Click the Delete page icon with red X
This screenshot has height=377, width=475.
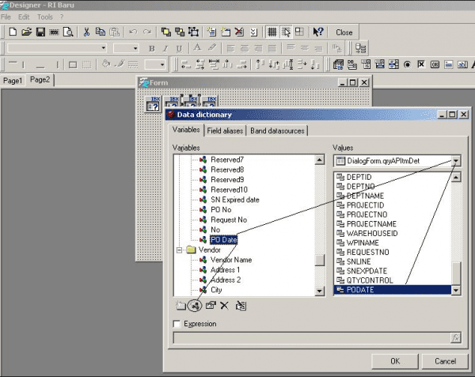[x=240, y=32]
